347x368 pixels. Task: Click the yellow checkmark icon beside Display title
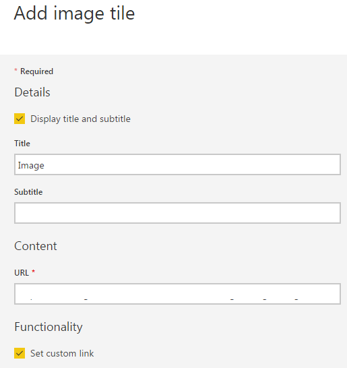(x=20, y=119)
